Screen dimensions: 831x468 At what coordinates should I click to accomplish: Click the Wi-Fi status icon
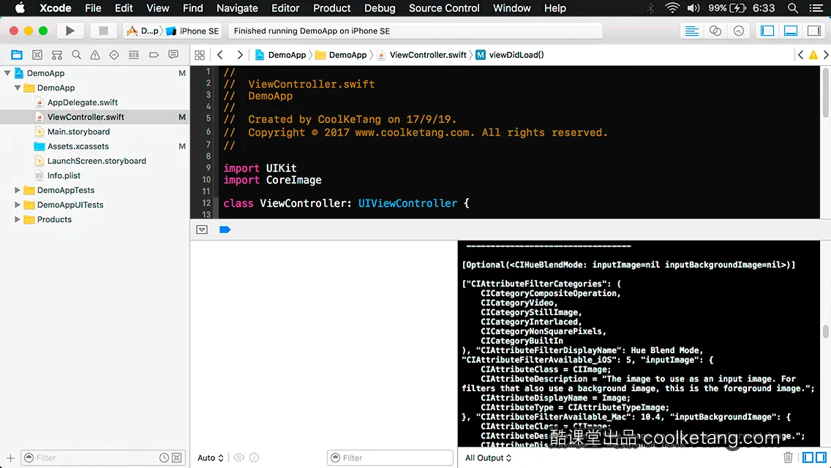click(672, 8)
